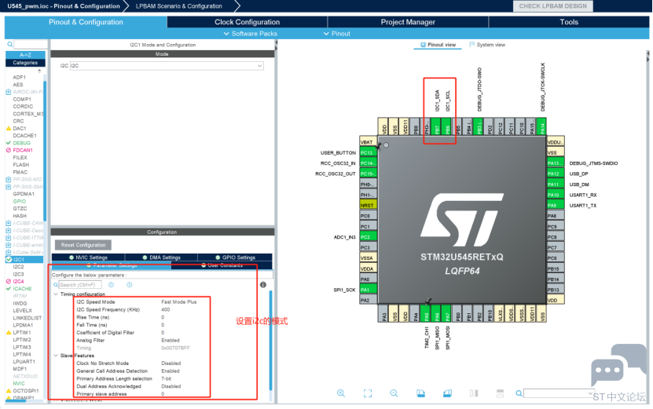Click the category search input field

31,44
